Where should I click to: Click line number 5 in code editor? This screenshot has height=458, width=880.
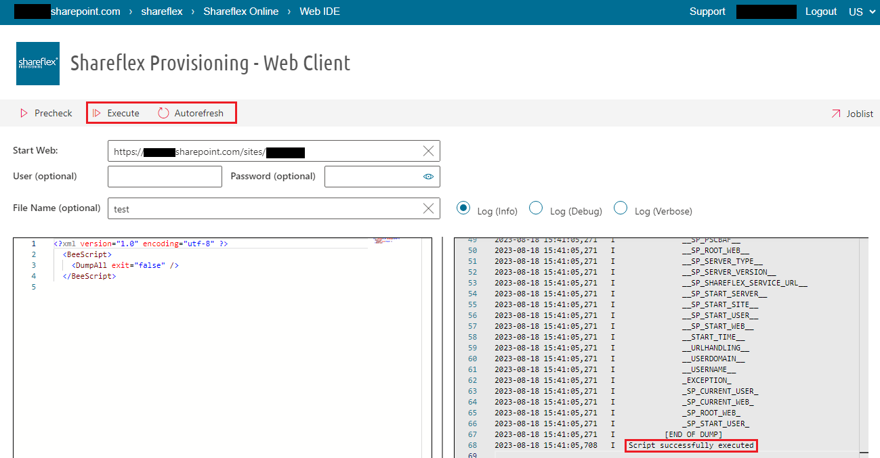pos(33,287)
